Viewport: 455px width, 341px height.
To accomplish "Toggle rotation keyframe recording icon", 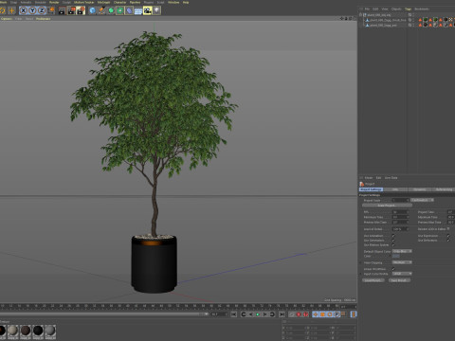I will (x=330, y=314).
